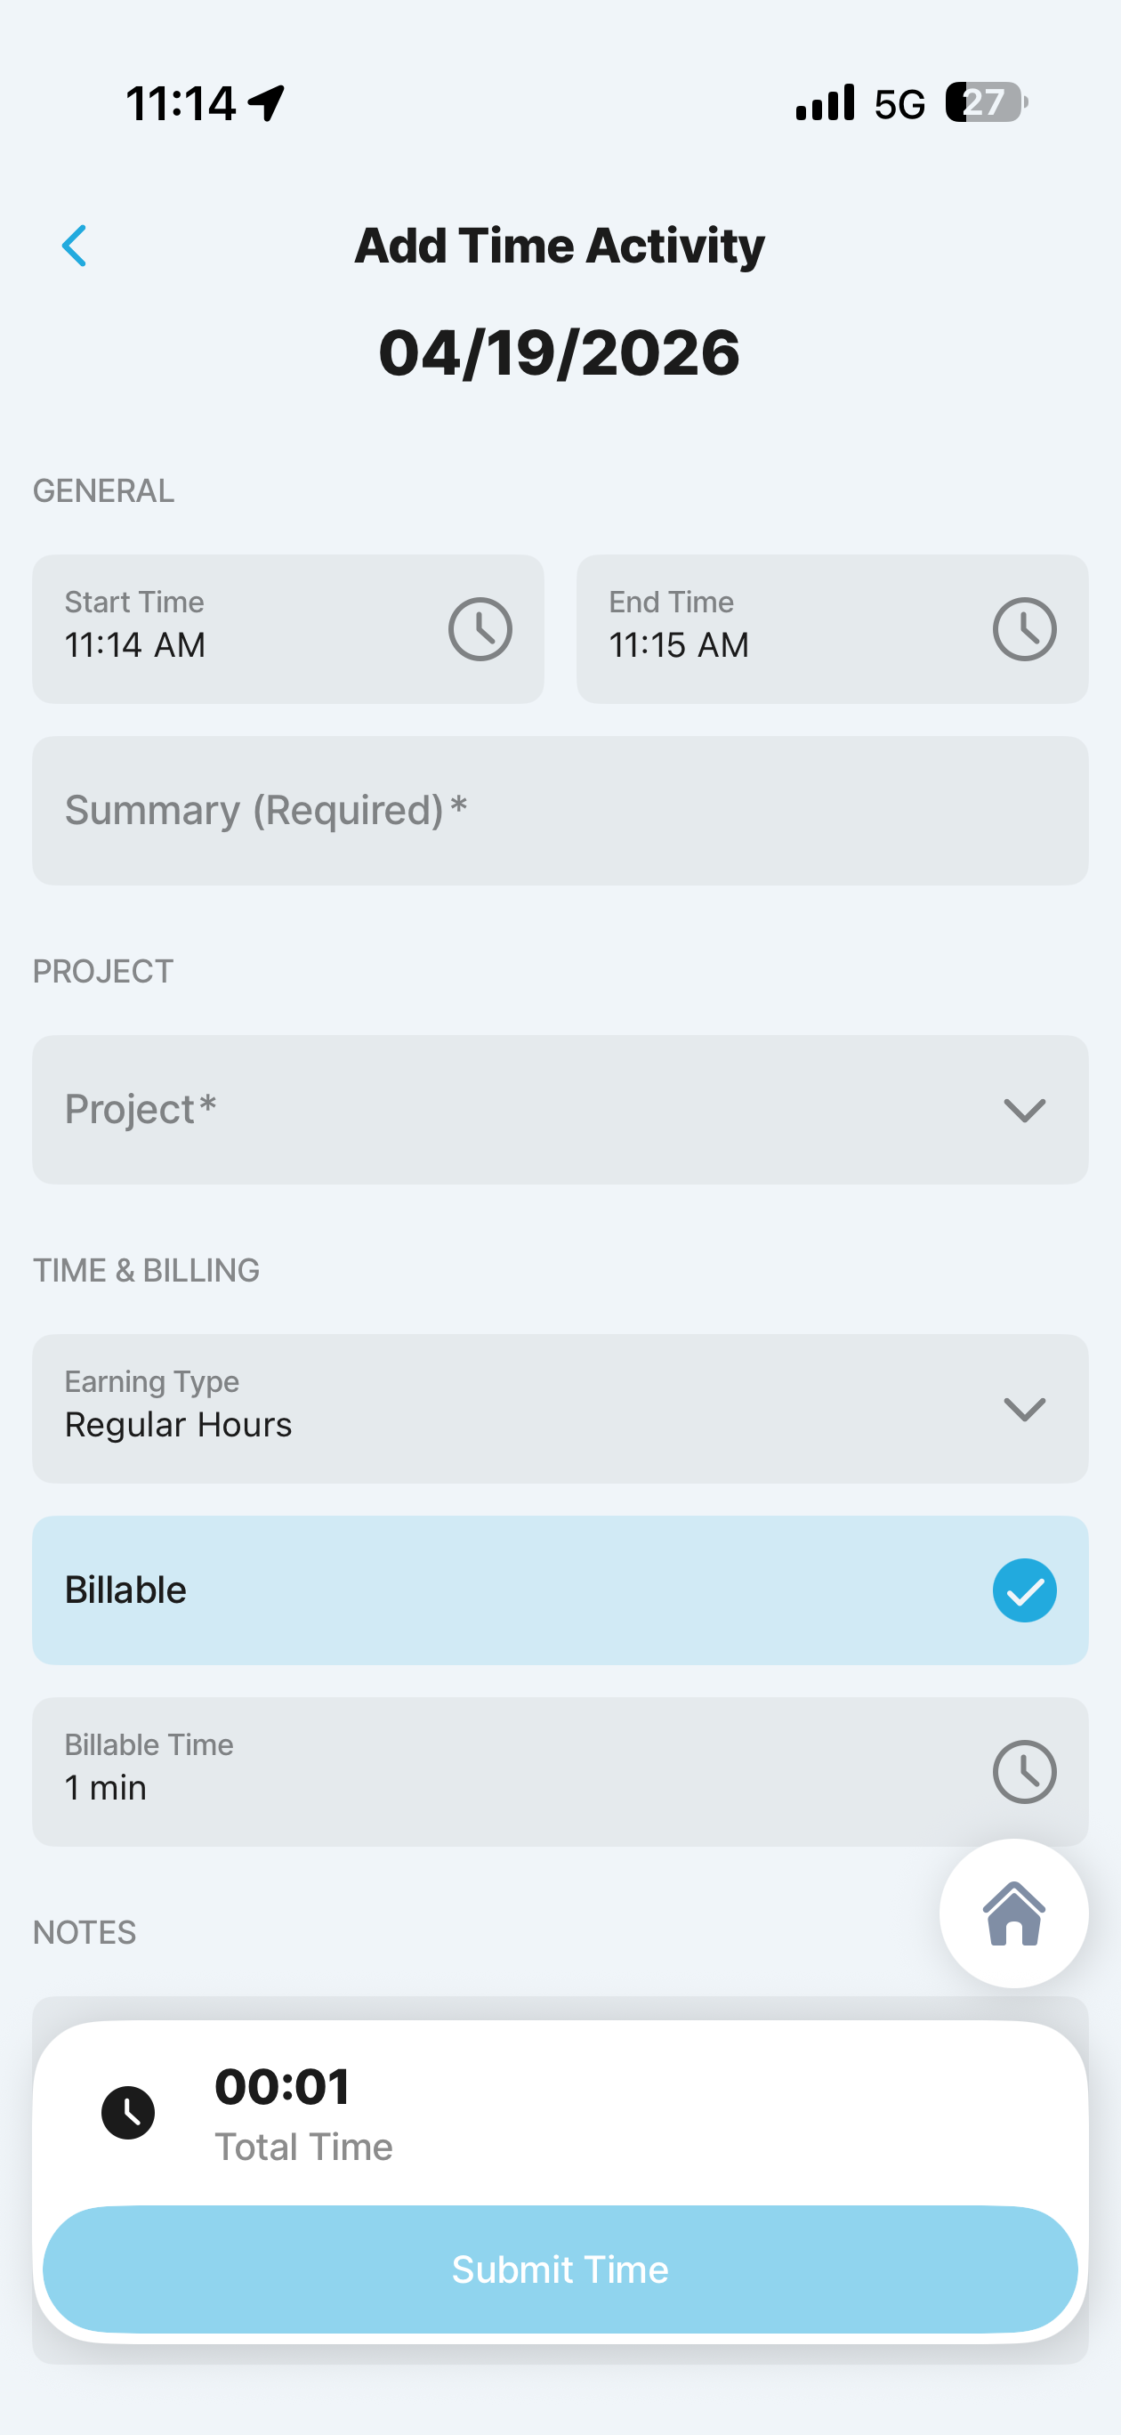Tap the back arrow icon
Image resolution: width=1121 pixels, height=2435 pixels.
[x=75, y=247]
